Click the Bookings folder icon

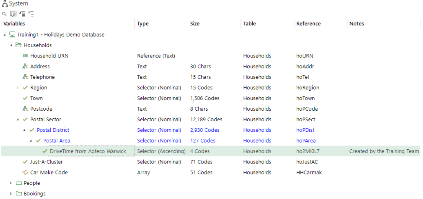tap(19, 193)
